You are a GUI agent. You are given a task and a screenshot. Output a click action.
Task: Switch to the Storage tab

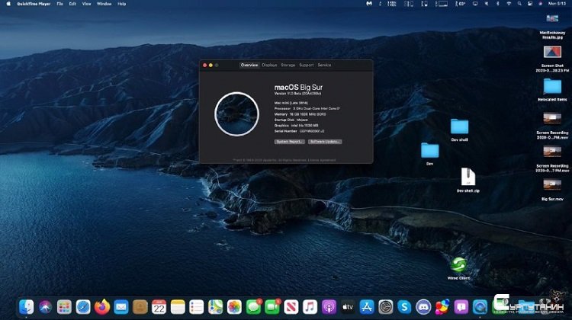pos(288,65)
